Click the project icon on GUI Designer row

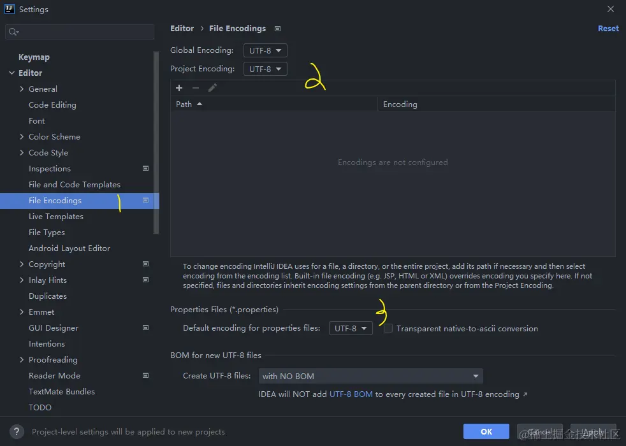coord(146,328)
